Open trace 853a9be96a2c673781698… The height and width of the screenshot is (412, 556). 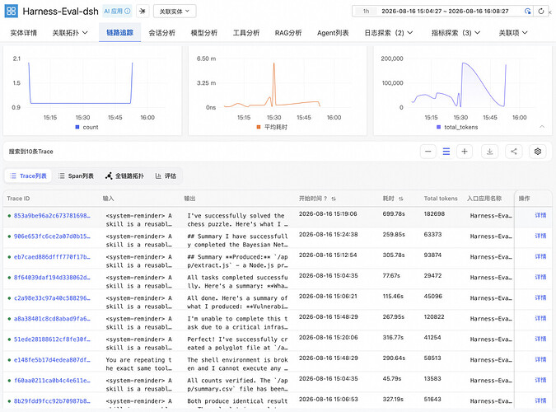click(52, 215)
